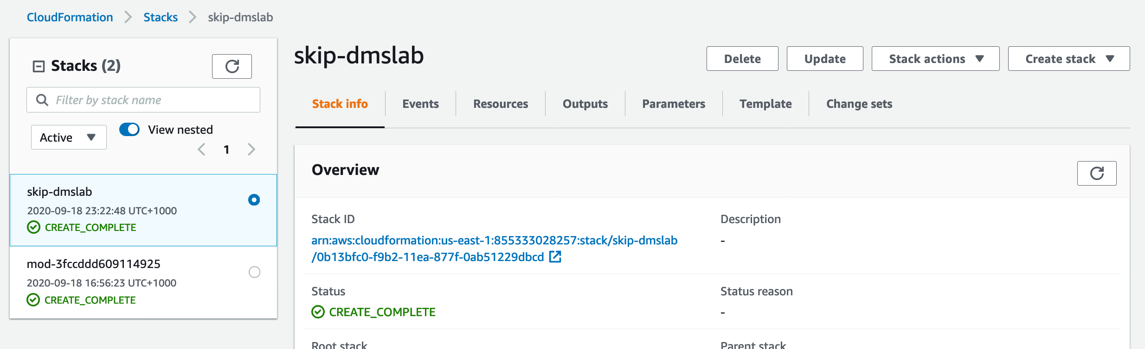
Task: Open the Stack ID ARN link
Action: pyautogui.click(x=495, y=249)
